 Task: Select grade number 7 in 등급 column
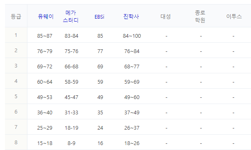tap(16, 127)
